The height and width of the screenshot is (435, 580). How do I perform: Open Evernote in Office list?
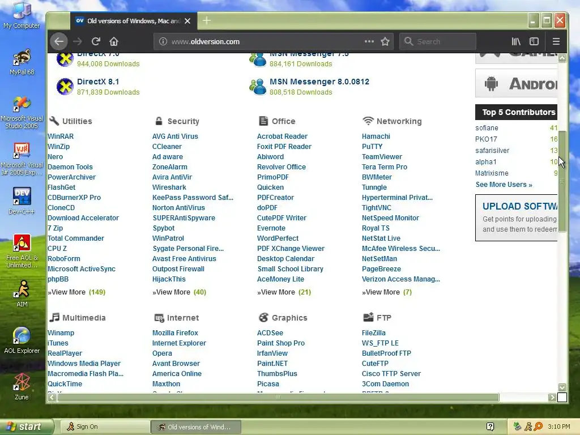(x=271, y=228)
